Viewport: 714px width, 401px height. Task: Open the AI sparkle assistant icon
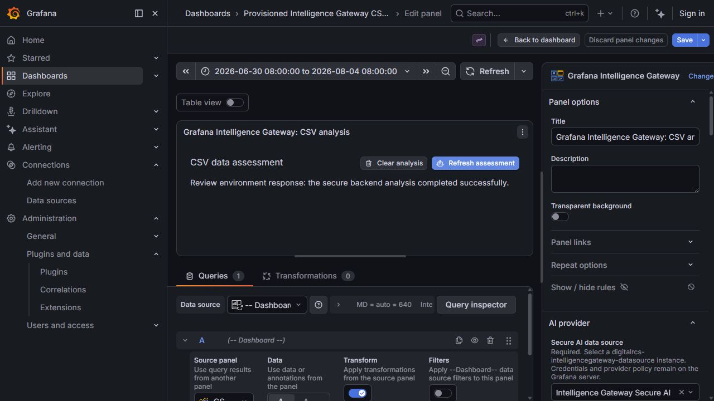(x=660, y=13)
